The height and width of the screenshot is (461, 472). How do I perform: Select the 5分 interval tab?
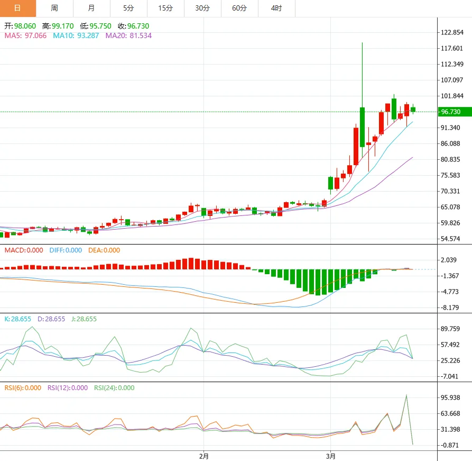128,8
